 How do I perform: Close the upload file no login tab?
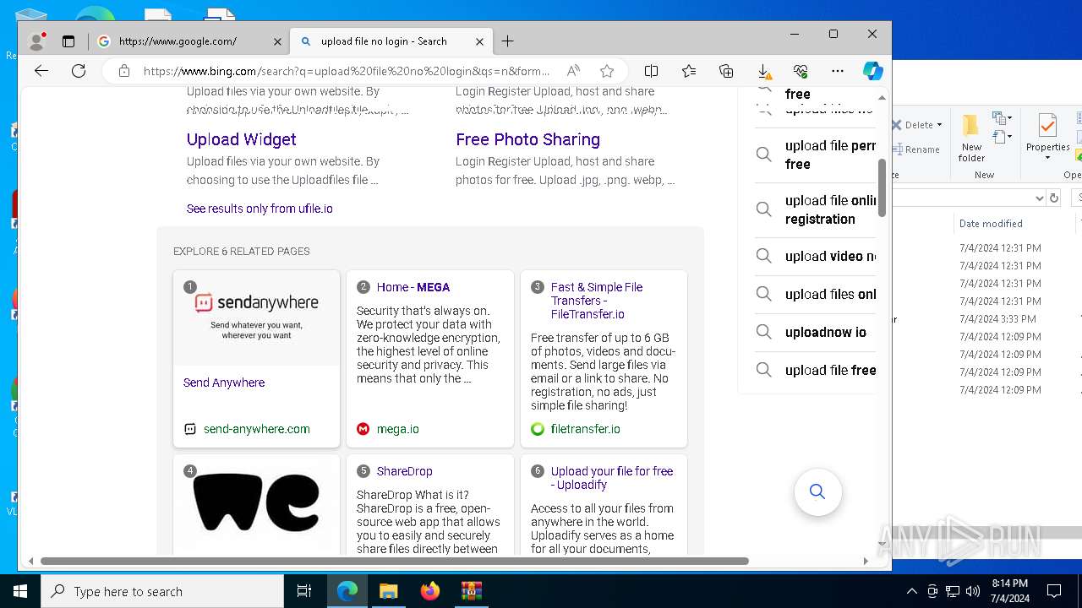[x=479, y=41]
